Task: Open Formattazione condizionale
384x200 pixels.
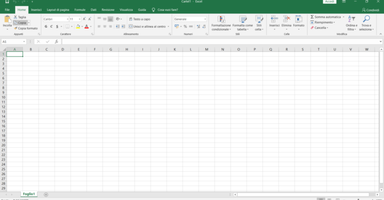Action: [221, 20]
